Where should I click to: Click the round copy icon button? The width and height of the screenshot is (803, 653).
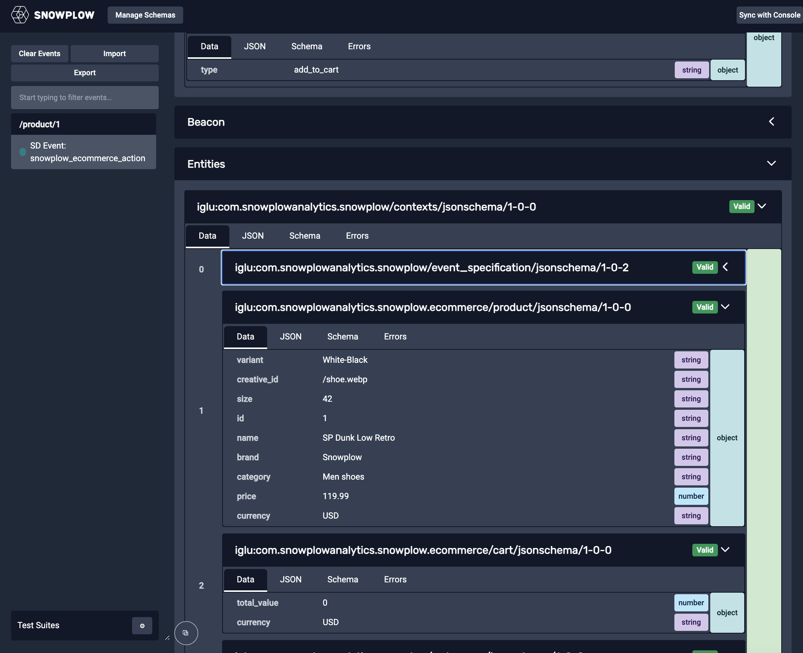(x=186, y=633)
